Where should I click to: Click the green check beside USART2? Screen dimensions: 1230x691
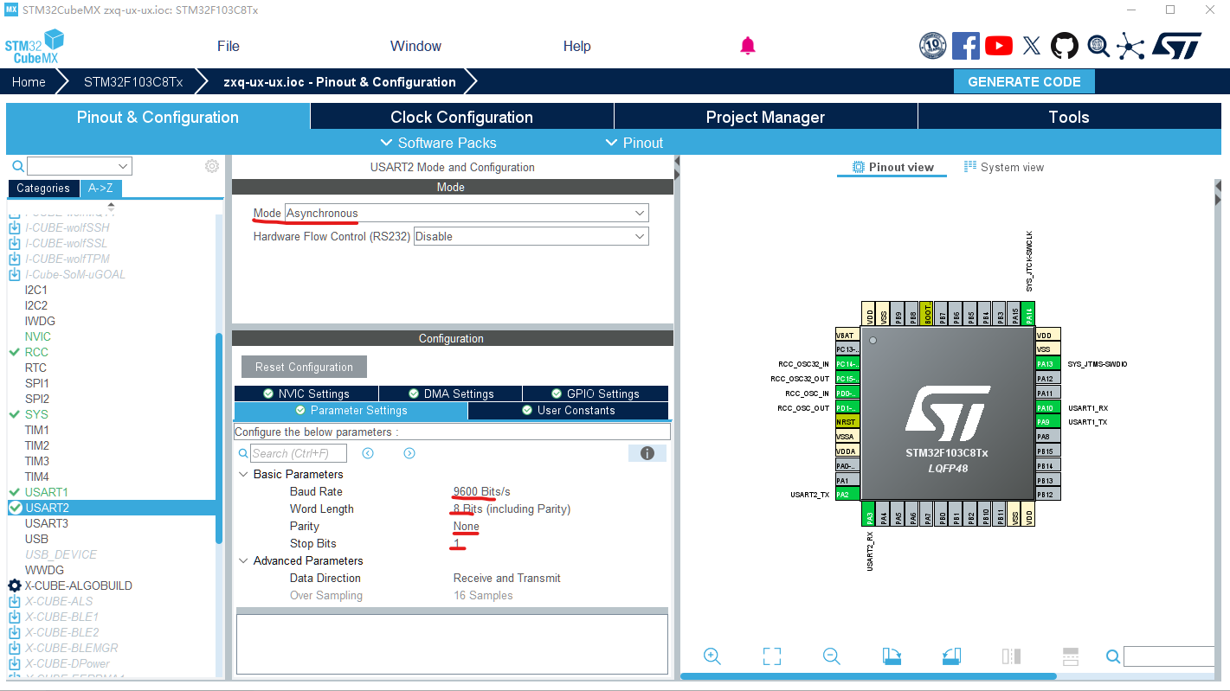tap(16, 508)
